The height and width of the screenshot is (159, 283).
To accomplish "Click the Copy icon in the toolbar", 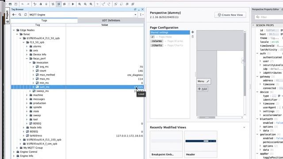I will (x=41, y=4).
